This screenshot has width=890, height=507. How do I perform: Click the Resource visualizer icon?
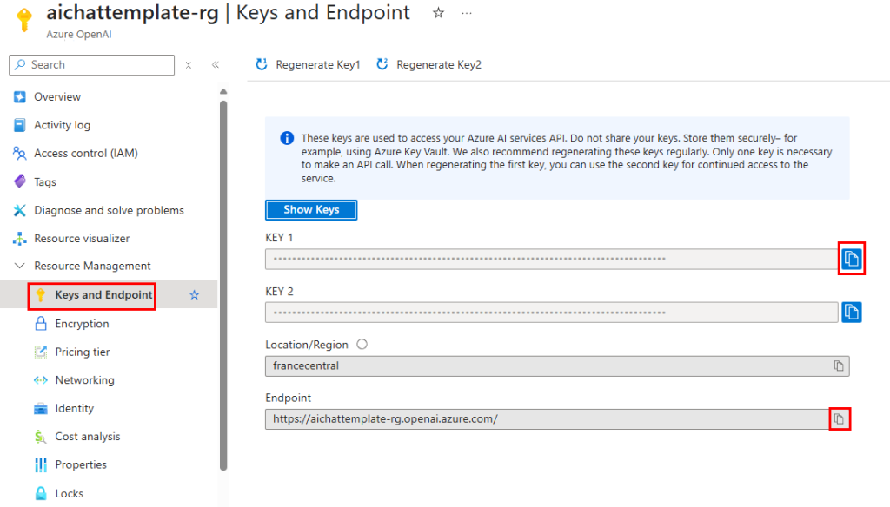click(x=20, y=238)
